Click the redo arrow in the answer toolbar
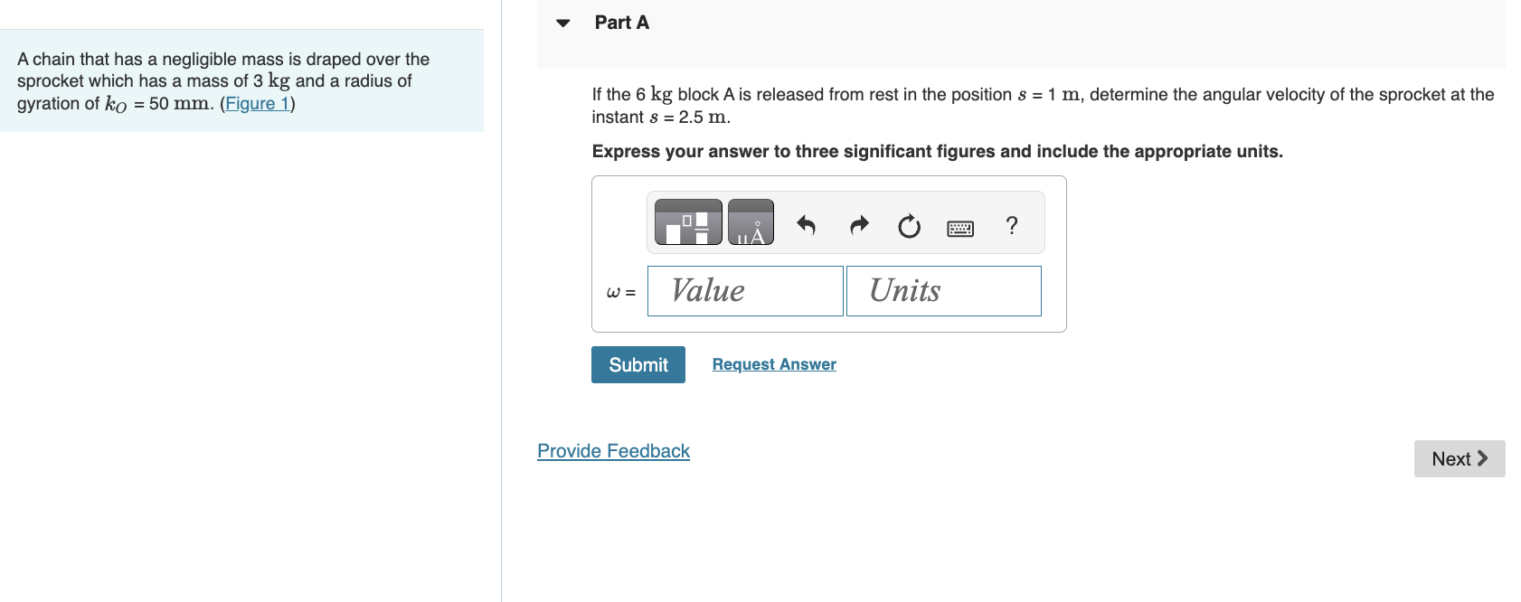The height and width of the screenshot is (602, 1521). (x=857, y=226)
